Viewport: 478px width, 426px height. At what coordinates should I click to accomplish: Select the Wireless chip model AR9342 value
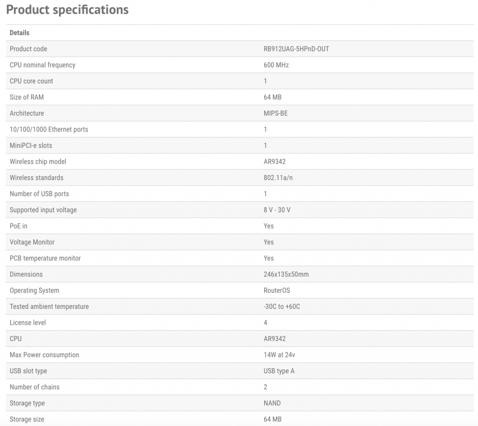click(x=274, y=161)
